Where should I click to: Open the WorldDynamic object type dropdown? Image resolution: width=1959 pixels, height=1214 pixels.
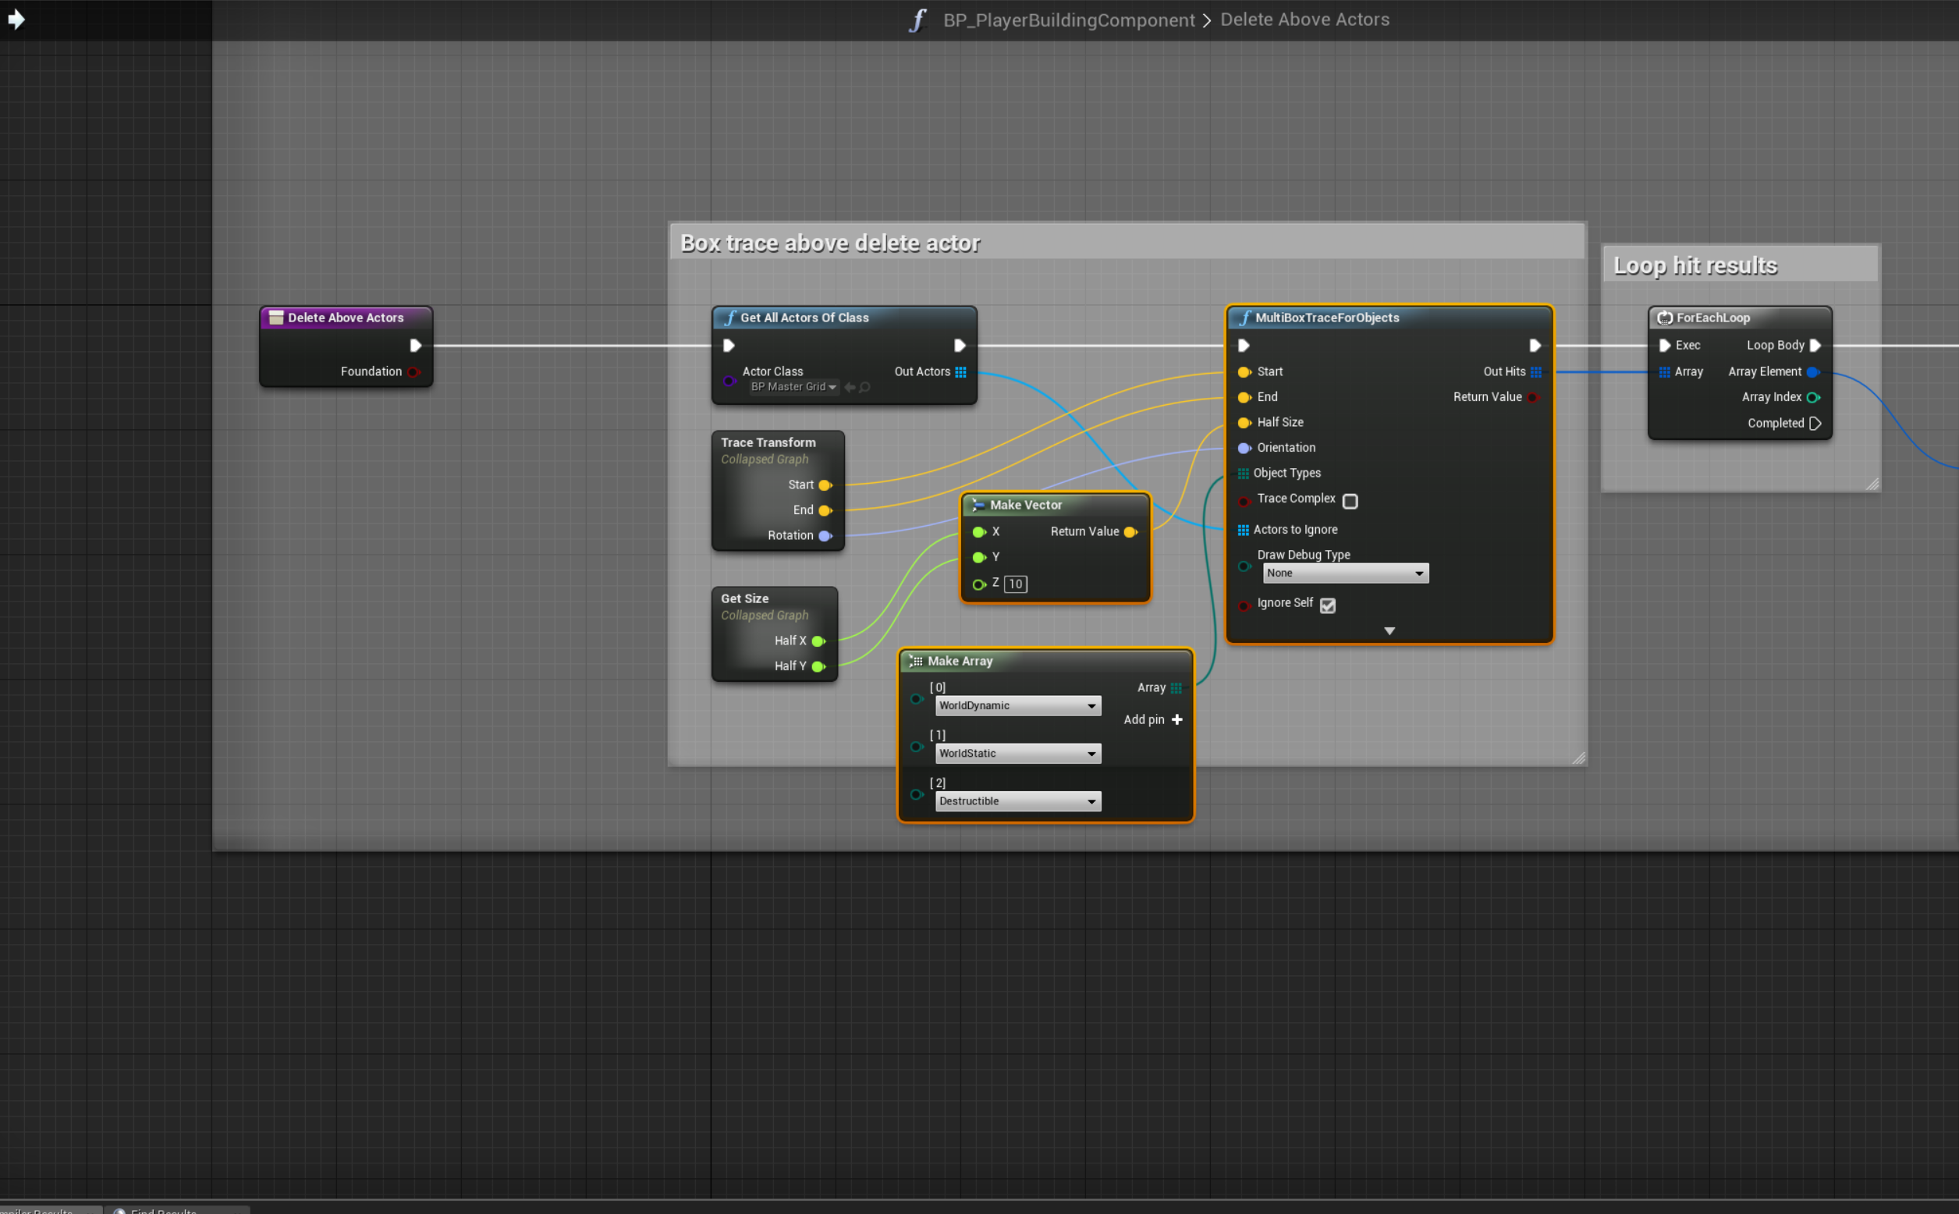click(1017, 706)
